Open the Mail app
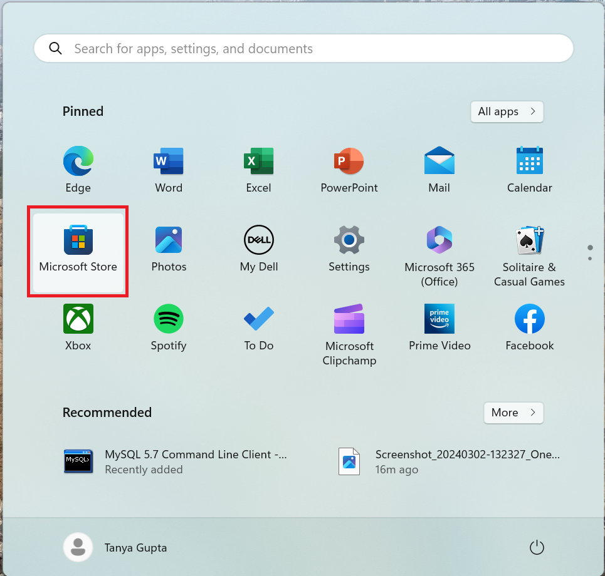This screenshot has height=576, width=605. [x=439, y=169]
